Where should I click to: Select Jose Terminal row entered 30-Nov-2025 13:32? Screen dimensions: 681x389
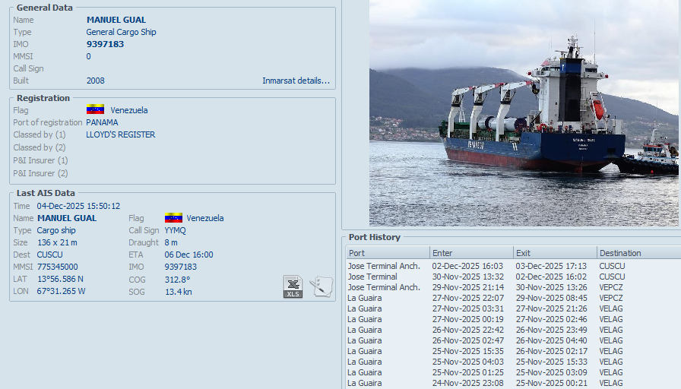pyautogui.click(x=513, y=277)
